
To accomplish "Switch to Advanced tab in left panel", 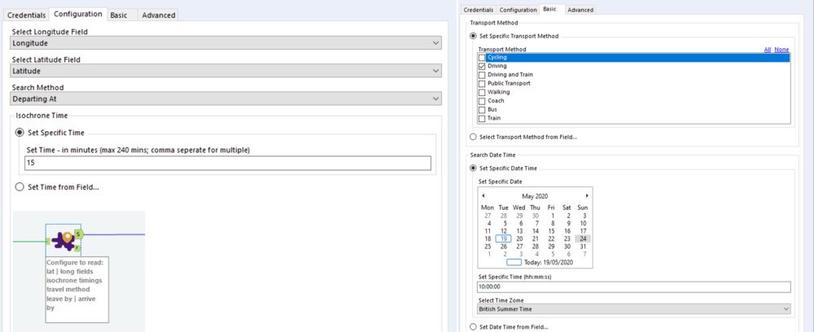I will pos(159,15).
